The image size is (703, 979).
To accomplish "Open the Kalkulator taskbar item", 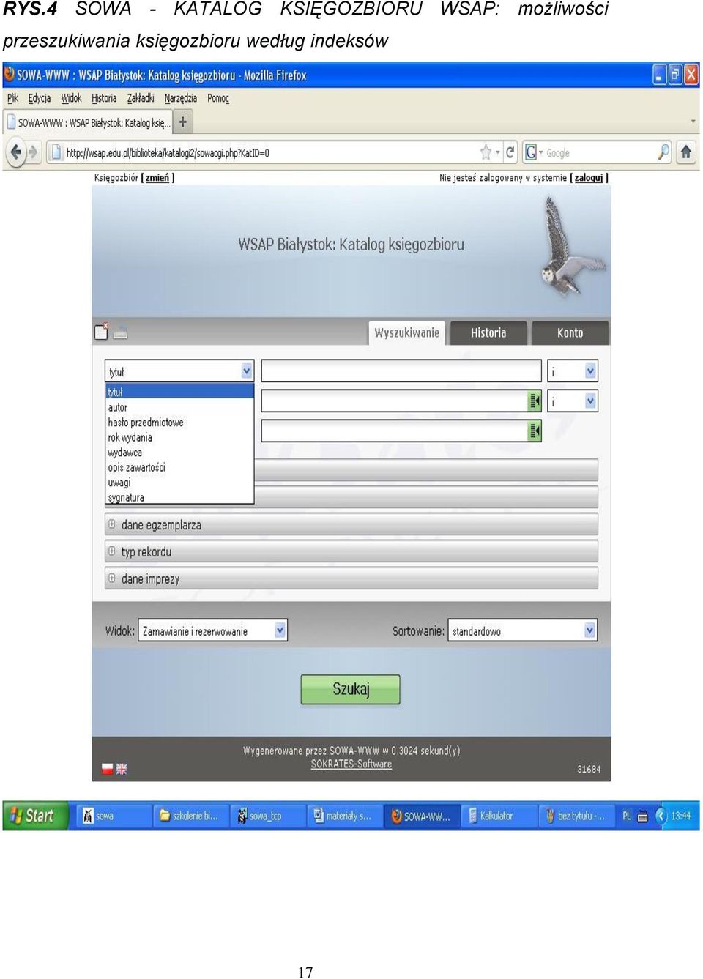I will coord(499,816).
